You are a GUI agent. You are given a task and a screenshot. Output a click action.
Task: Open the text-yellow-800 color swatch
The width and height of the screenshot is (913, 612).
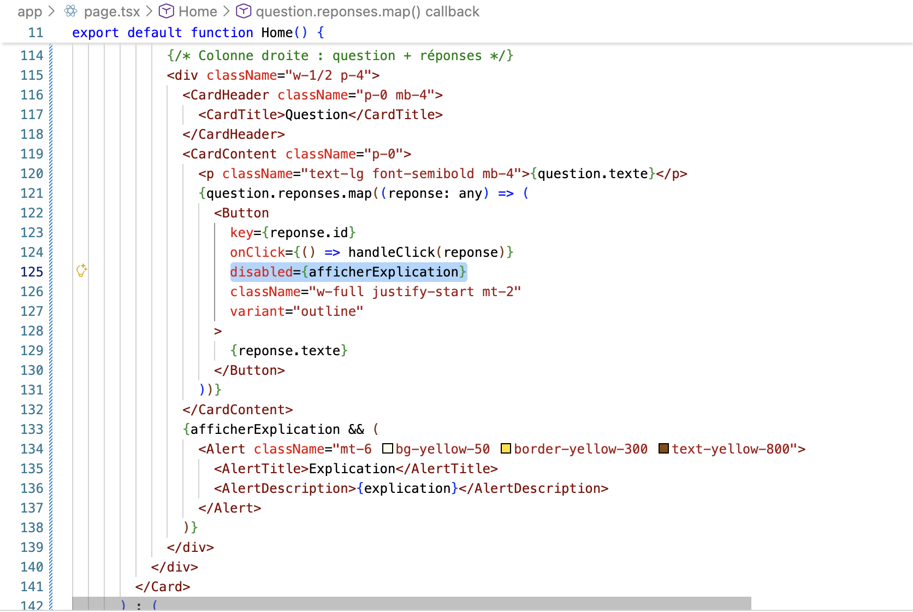click(x=663, y=449)
